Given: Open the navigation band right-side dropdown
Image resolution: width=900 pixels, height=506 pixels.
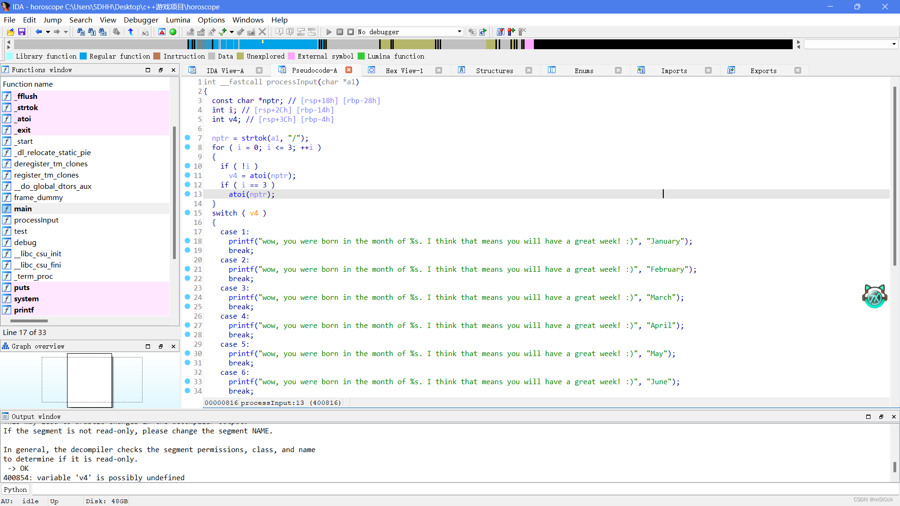Looking at the screenshot, I should pyautogui.click(x=894, y=44).
